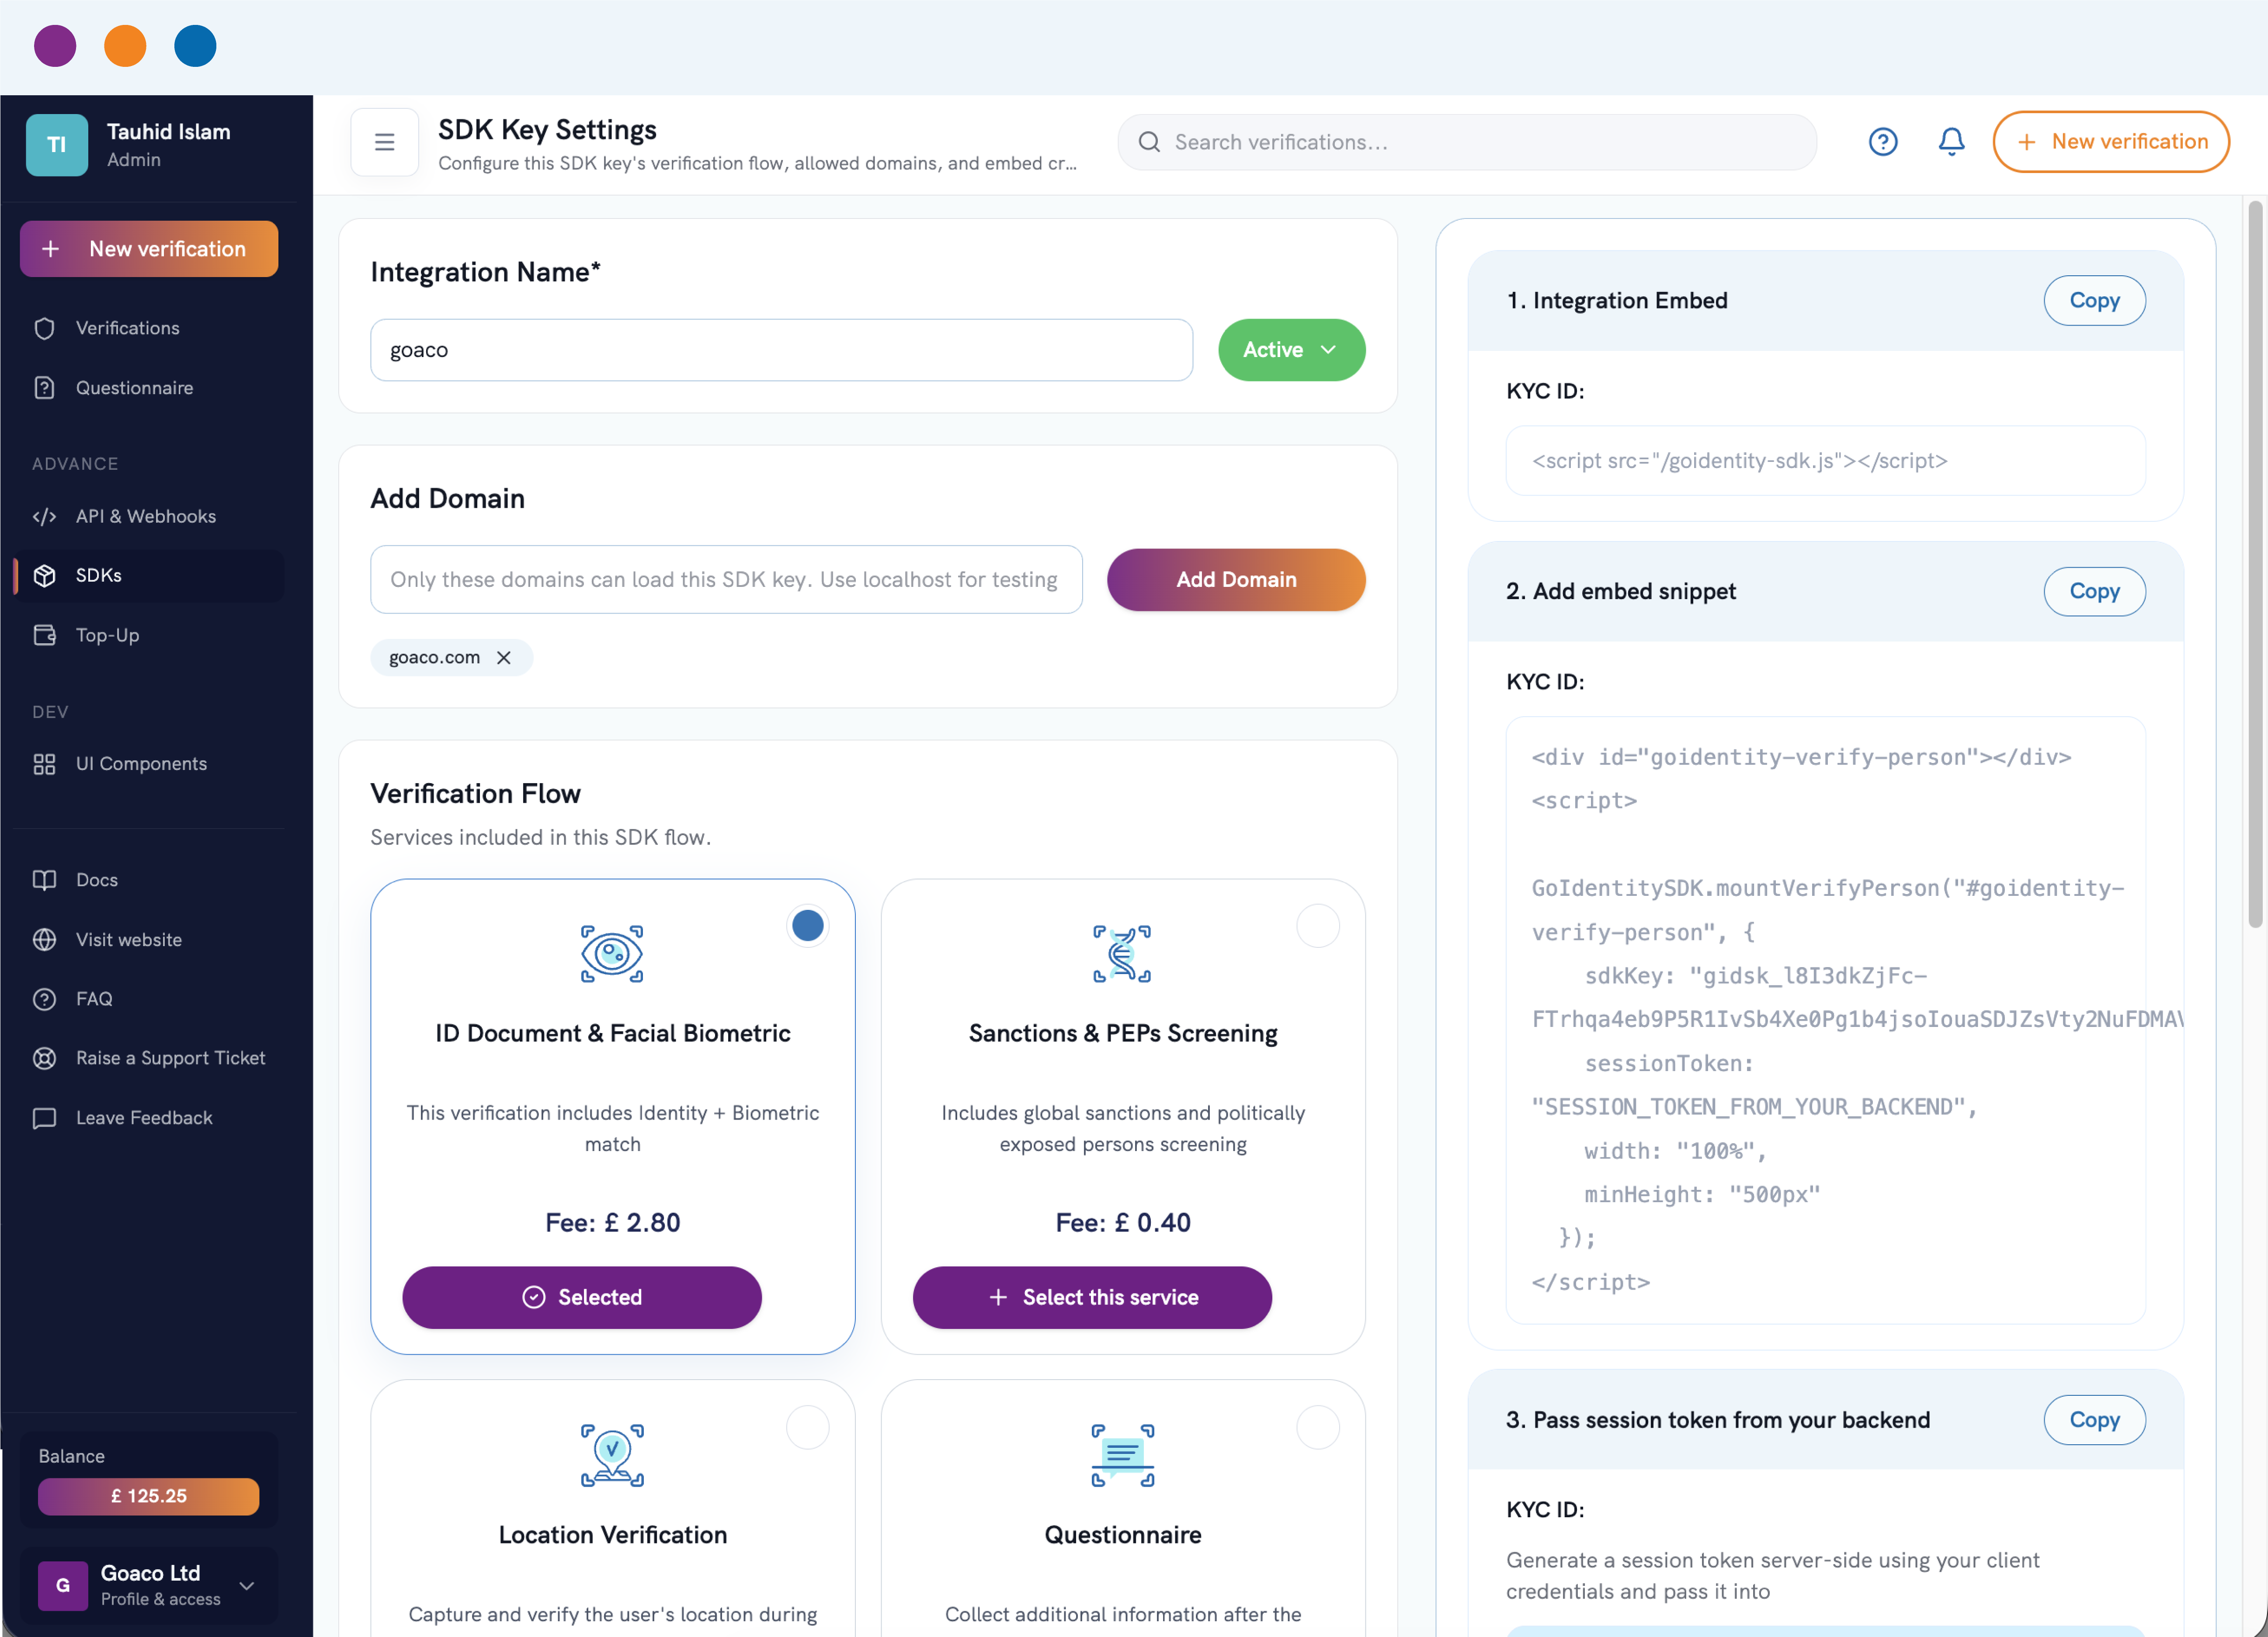Click the orange window dot
Screen dimensions: 2268x1637
(x=125, y=46)
